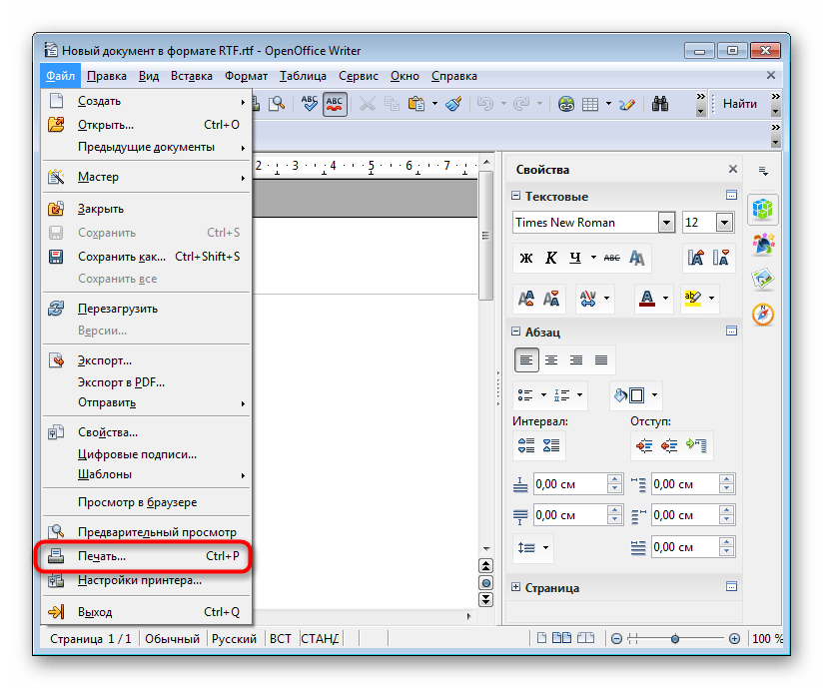Open the font size 12 dropdown

click(x=724, y=223)
